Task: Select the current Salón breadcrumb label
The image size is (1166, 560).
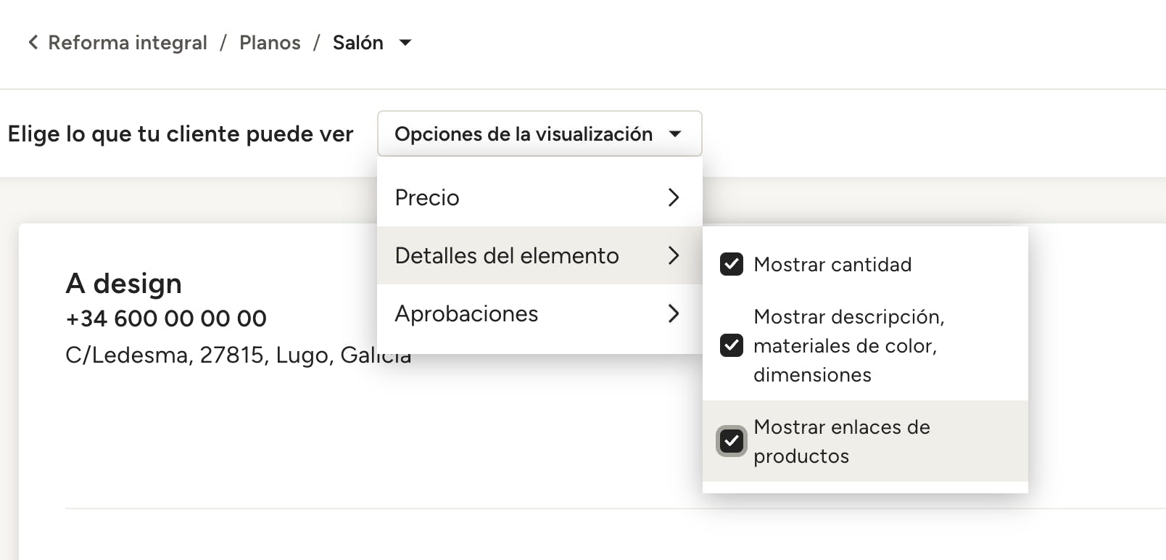Action: (357, 43)
